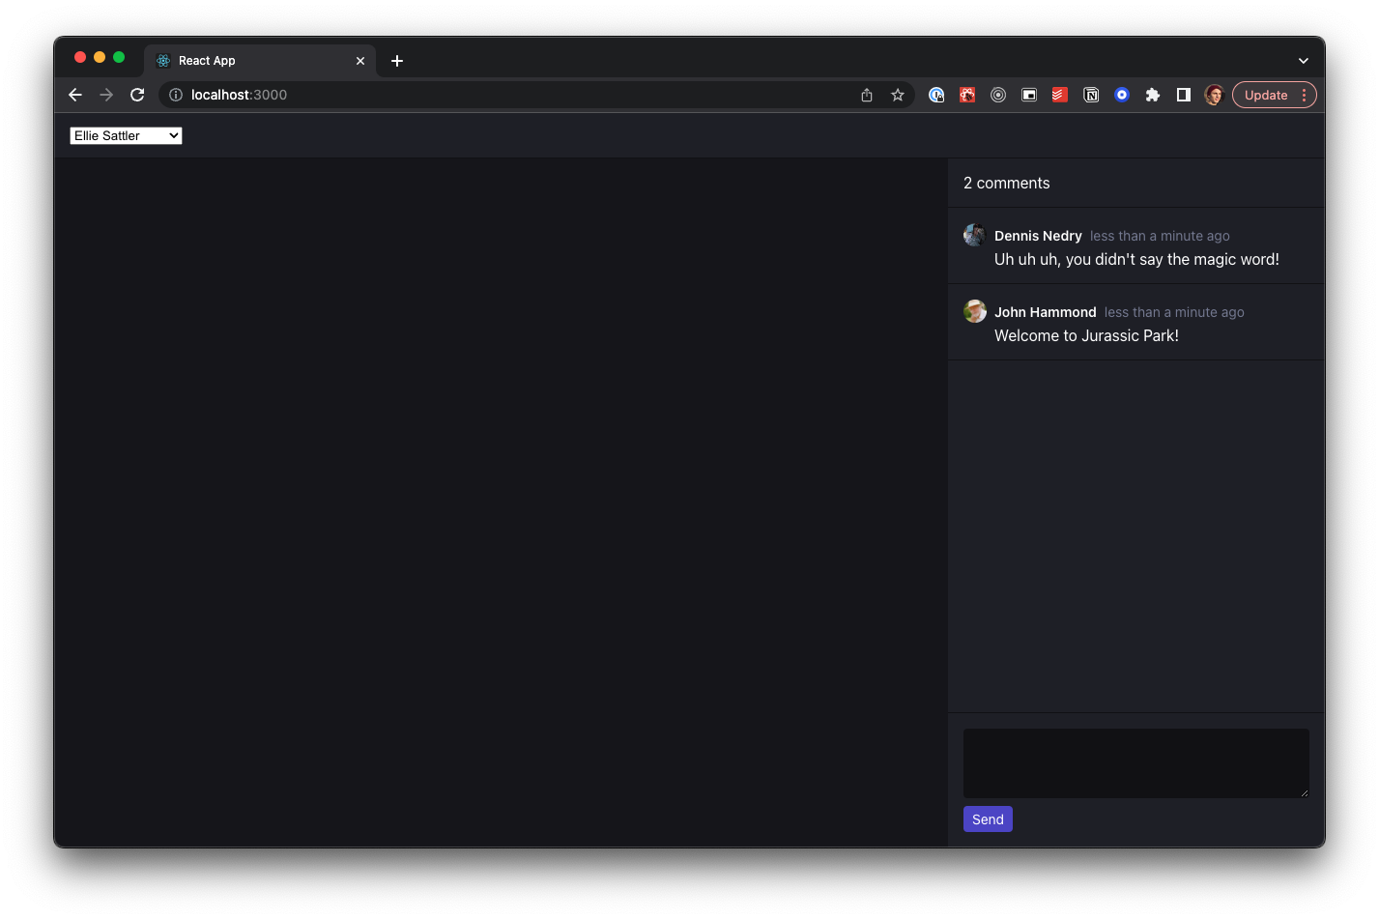Open the Ellie Sattler user selector

point(126,135)
